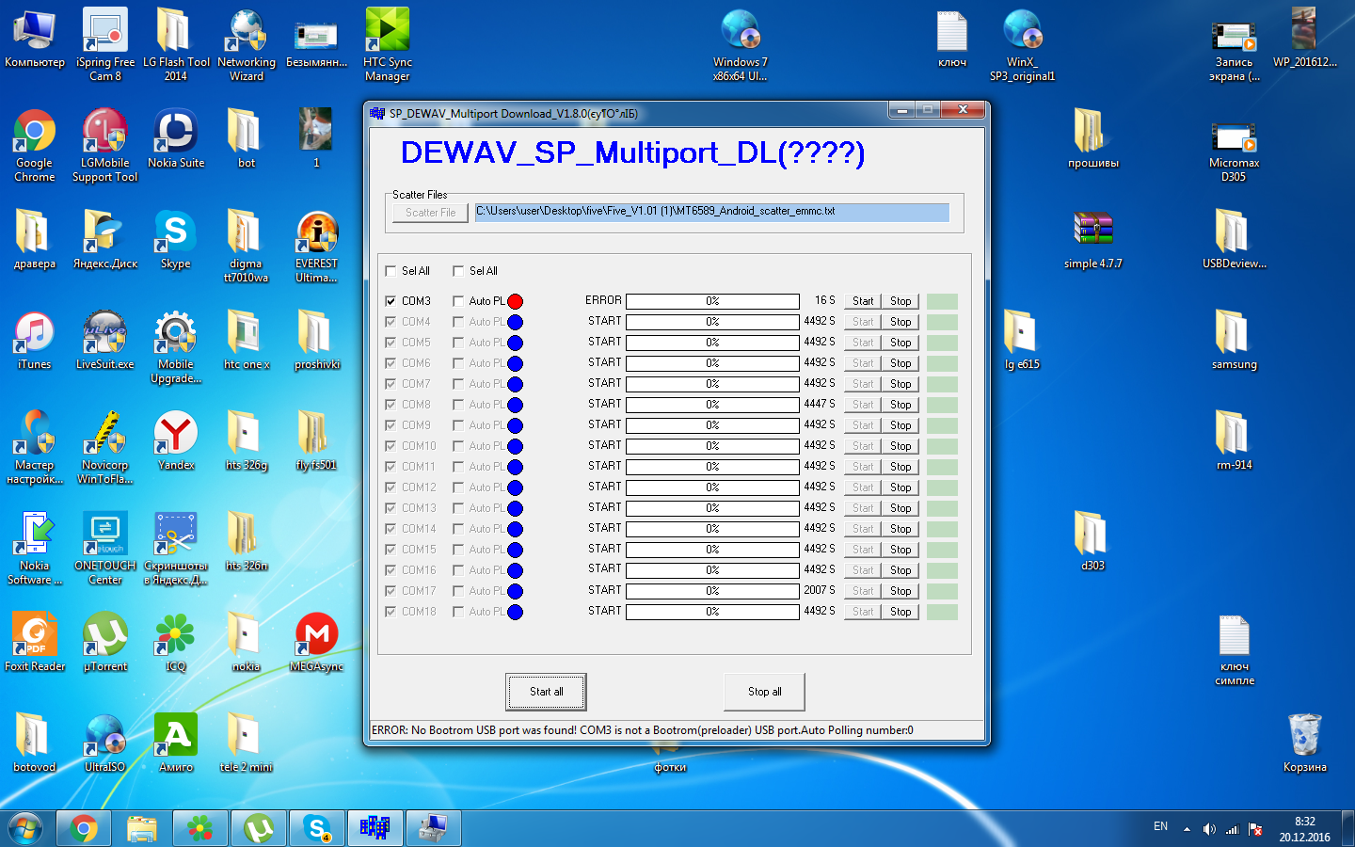Open the LG Flash Tool 2014 shortcut
The width and height of the screenshot is (1355, 847).
(176, 33)
